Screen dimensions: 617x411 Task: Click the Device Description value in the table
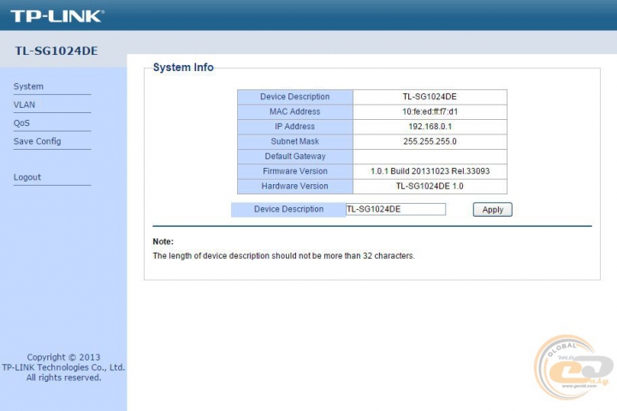(430, 97)
